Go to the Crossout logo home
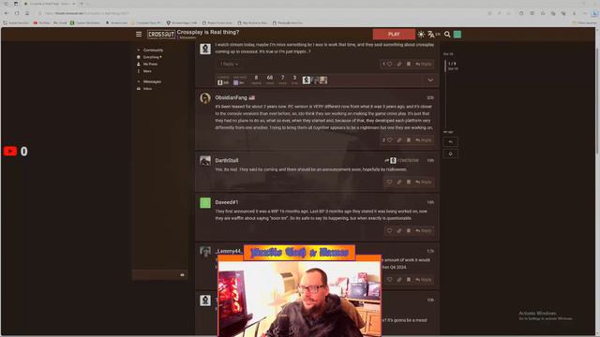The height and width of the screenshot is (337, 600). (161, 35)
